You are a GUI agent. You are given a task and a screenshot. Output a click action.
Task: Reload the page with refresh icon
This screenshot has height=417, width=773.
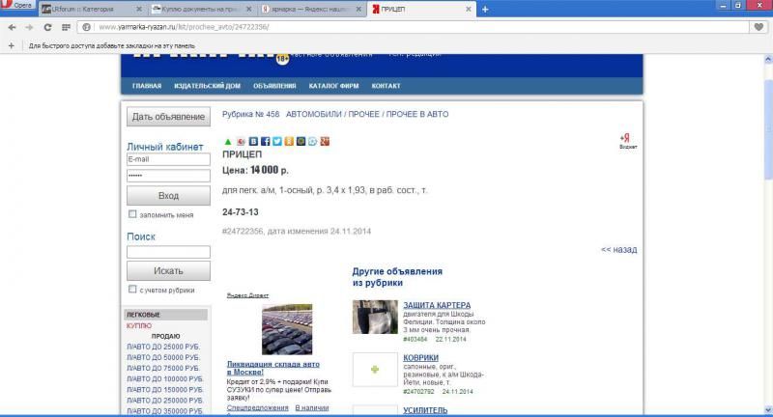(49, 27)
